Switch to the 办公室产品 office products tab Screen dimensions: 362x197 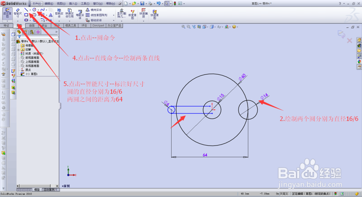pos(114,26)
